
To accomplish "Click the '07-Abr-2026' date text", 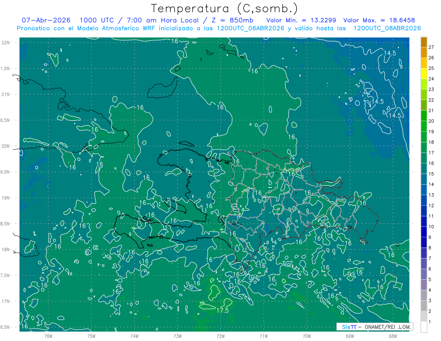I will point(47,20).
